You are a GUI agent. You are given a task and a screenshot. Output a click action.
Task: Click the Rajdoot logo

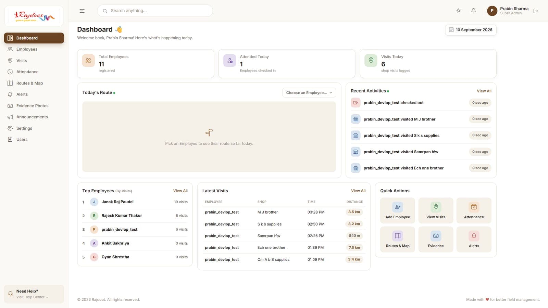click(x=34, y=16)
